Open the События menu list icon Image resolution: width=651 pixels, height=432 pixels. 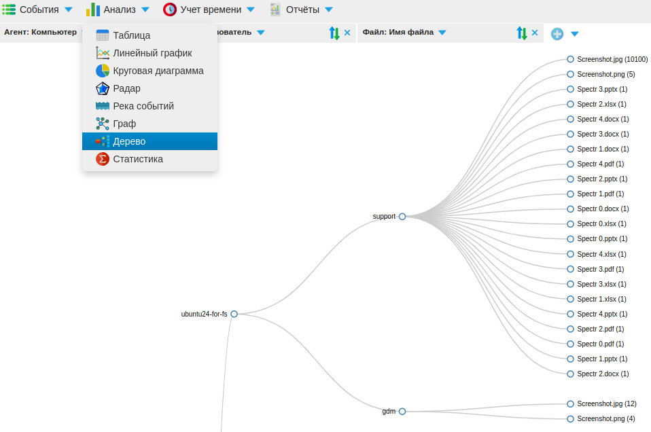pyautogui.click(x=9, y=9)
